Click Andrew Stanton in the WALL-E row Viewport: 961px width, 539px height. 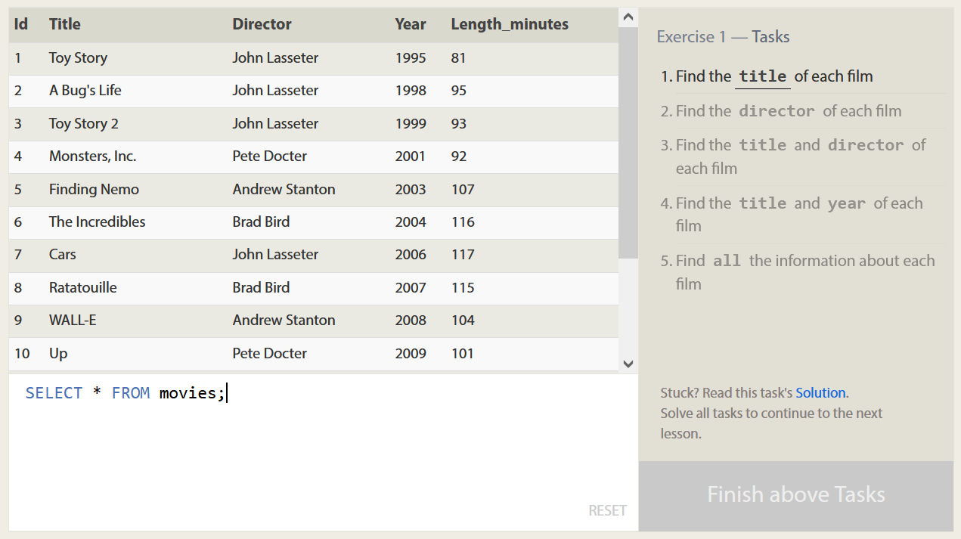(284, 320)
